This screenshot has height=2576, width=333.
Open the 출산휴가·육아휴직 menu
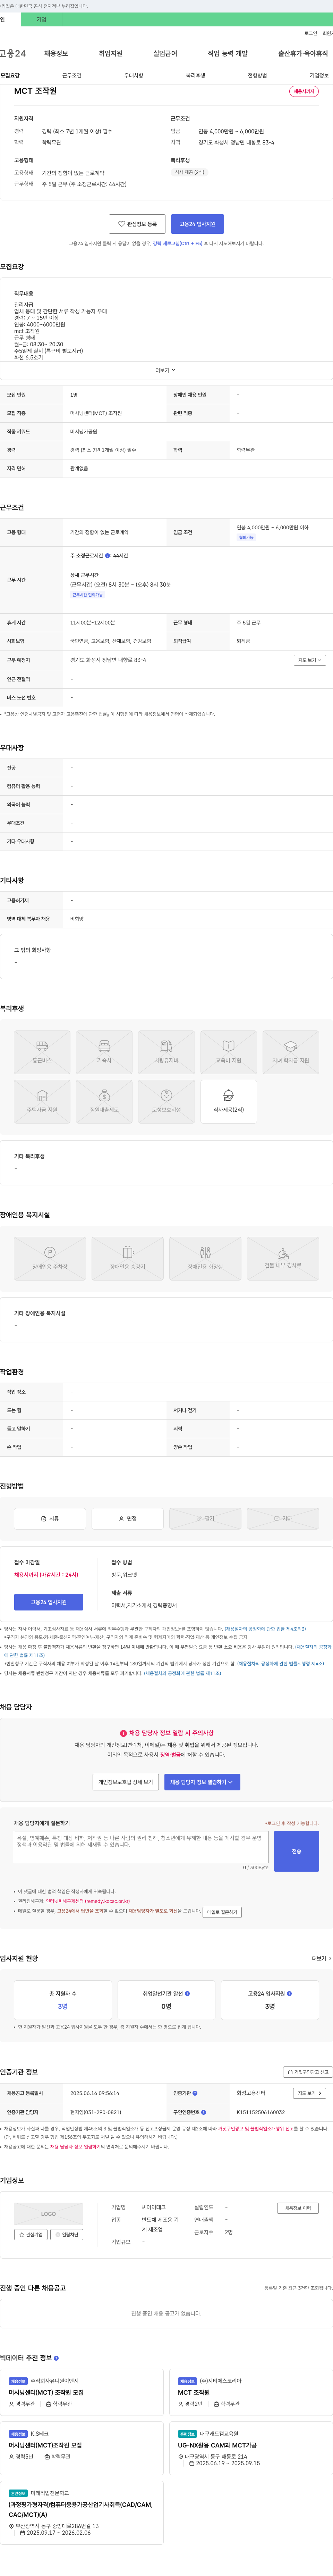point(303,53)
